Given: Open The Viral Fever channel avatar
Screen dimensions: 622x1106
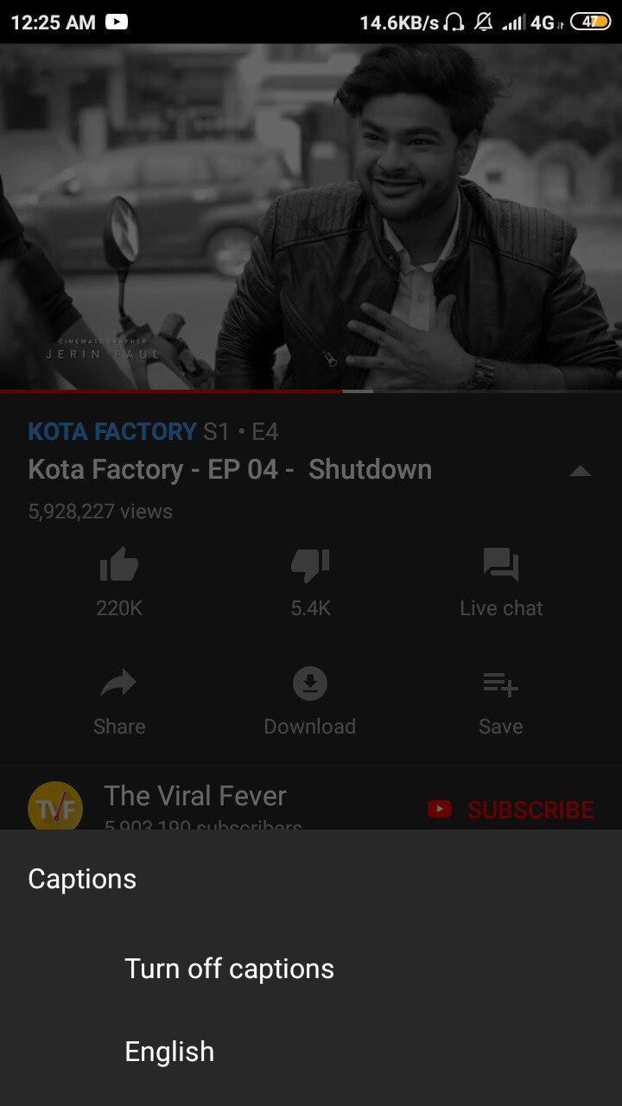Looking at the screenshot, I should [x=55, y=806].
